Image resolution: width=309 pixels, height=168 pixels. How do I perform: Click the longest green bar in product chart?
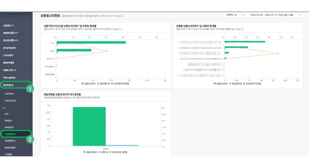click(x=245, y=42)
